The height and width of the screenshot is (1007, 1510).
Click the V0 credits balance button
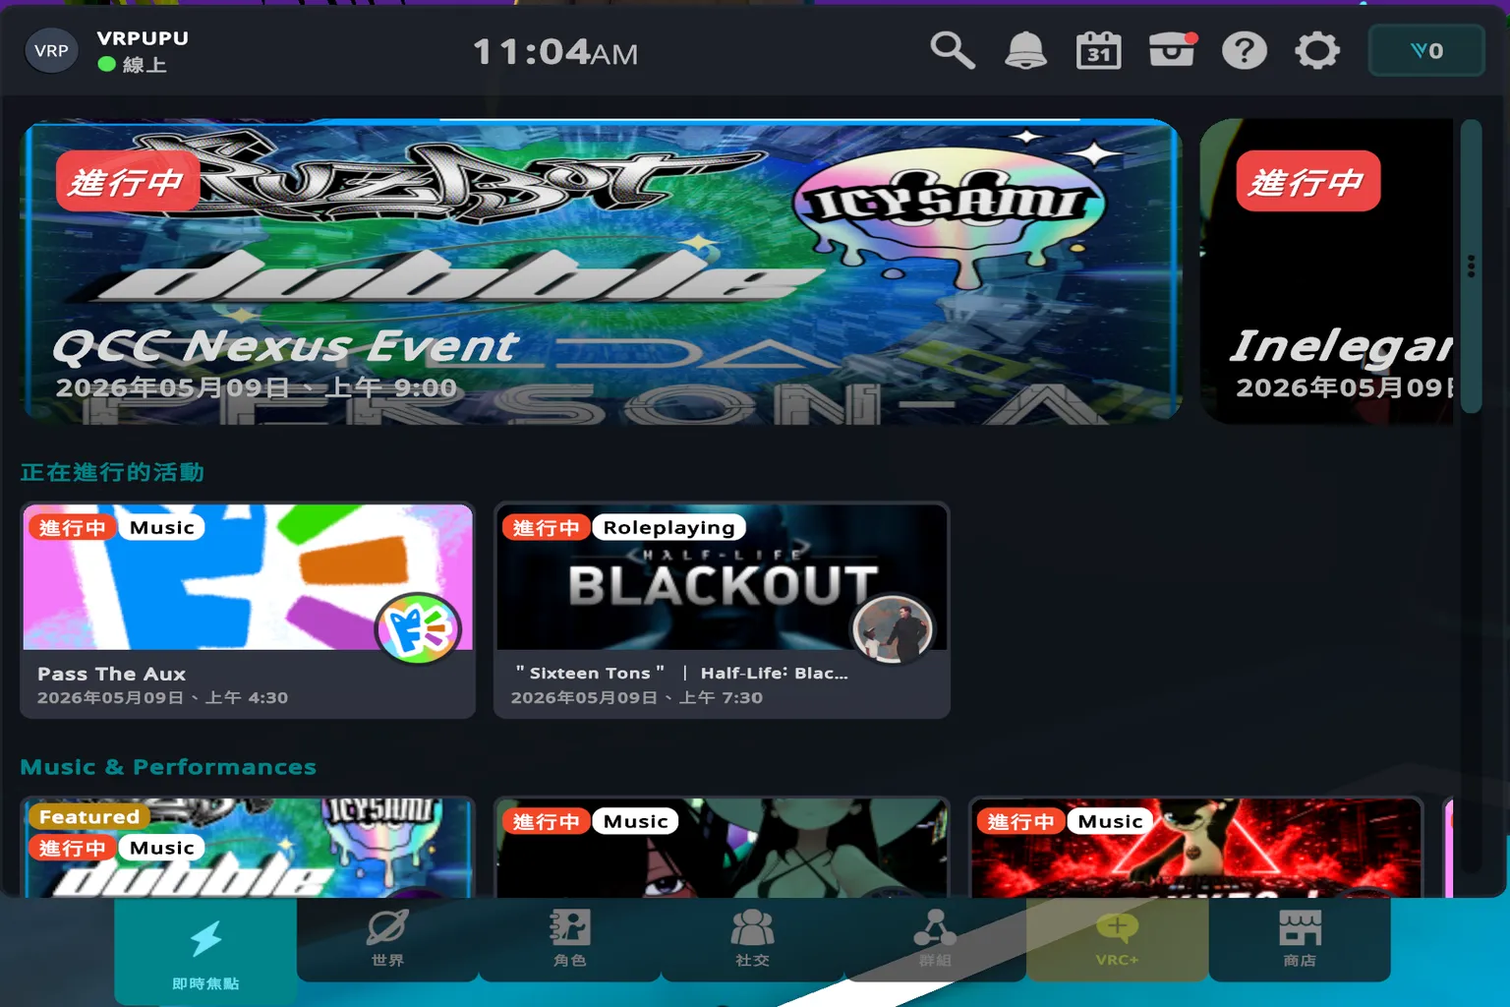[1426, 50]
